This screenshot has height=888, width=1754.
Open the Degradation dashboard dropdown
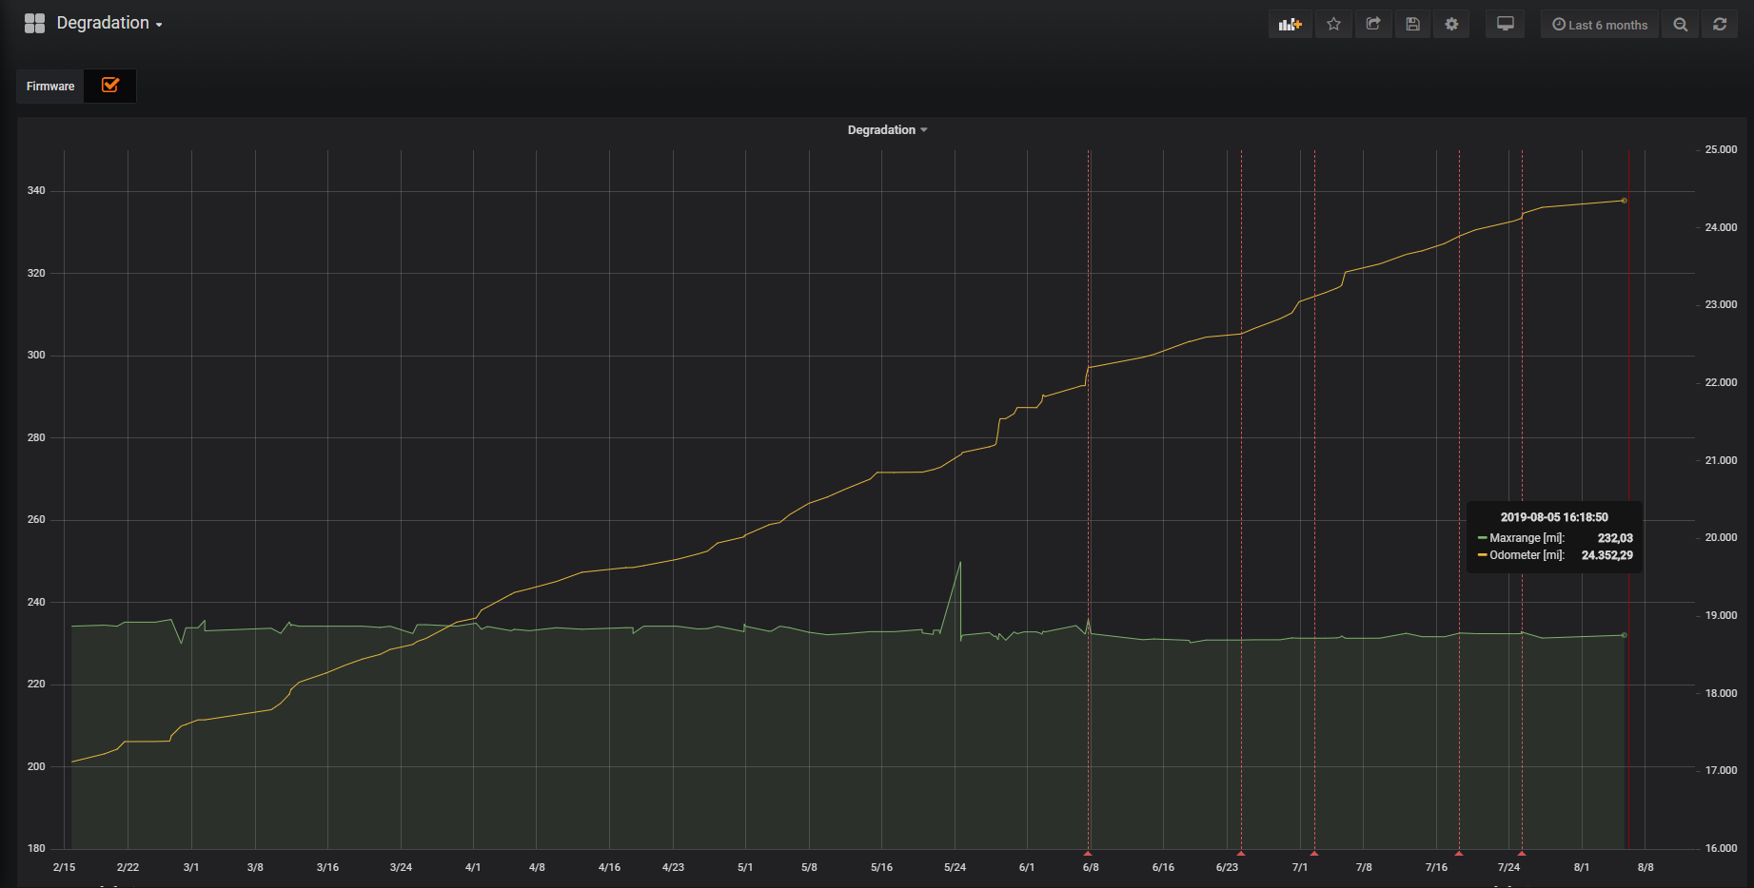click(x=109, y=24)
